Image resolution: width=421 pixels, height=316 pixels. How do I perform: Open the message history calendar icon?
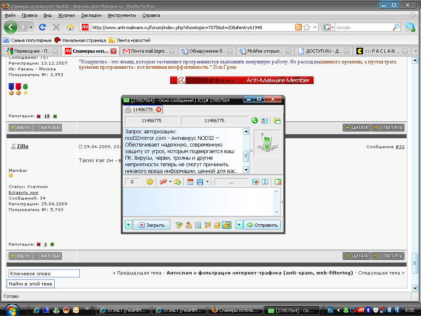pyautogui.click(x=190, y=182)
